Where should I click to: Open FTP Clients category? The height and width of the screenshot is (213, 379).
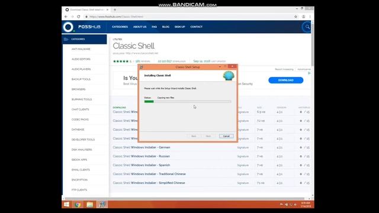pyautogui.click(x=79, y=190)
